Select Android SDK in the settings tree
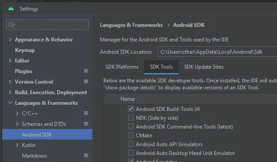The height and width of the screenshot is (162, 277). pyautogui.click(x=47, y=134)
